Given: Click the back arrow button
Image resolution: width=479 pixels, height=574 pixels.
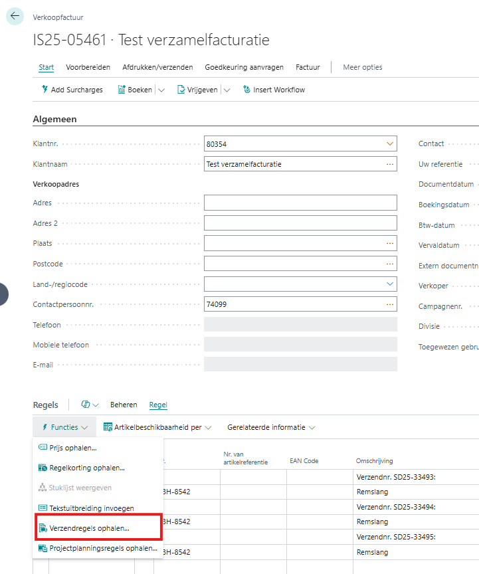Looking at the screenshot, I should tap(15, 17).
